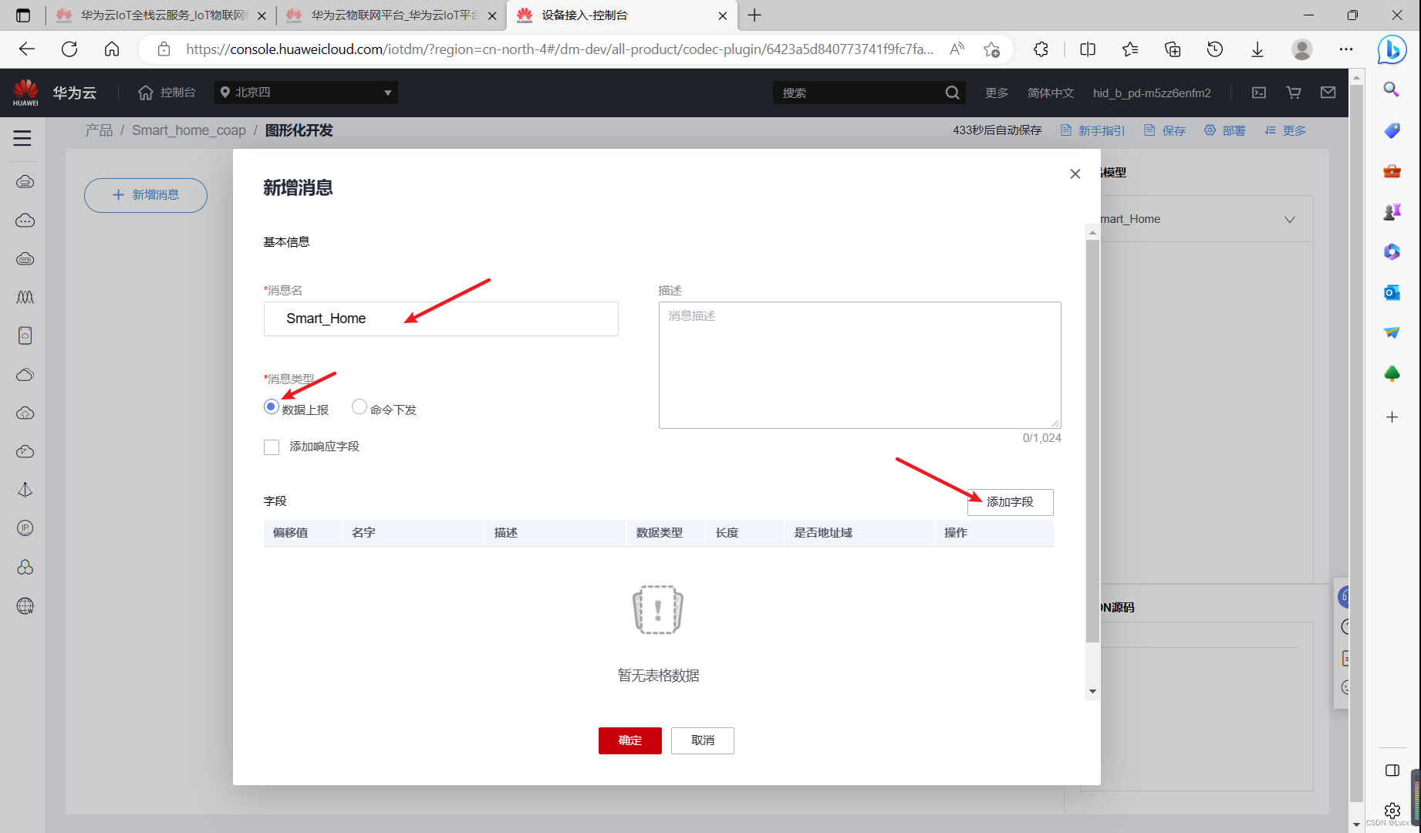Click the dialog vertical scrollbar
Viewport: 1421px width, 833px height.
click(x=1092, y=440)
